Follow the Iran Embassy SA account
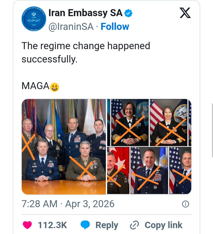Viewport: 213px width, 234px height. coord(115,27)
